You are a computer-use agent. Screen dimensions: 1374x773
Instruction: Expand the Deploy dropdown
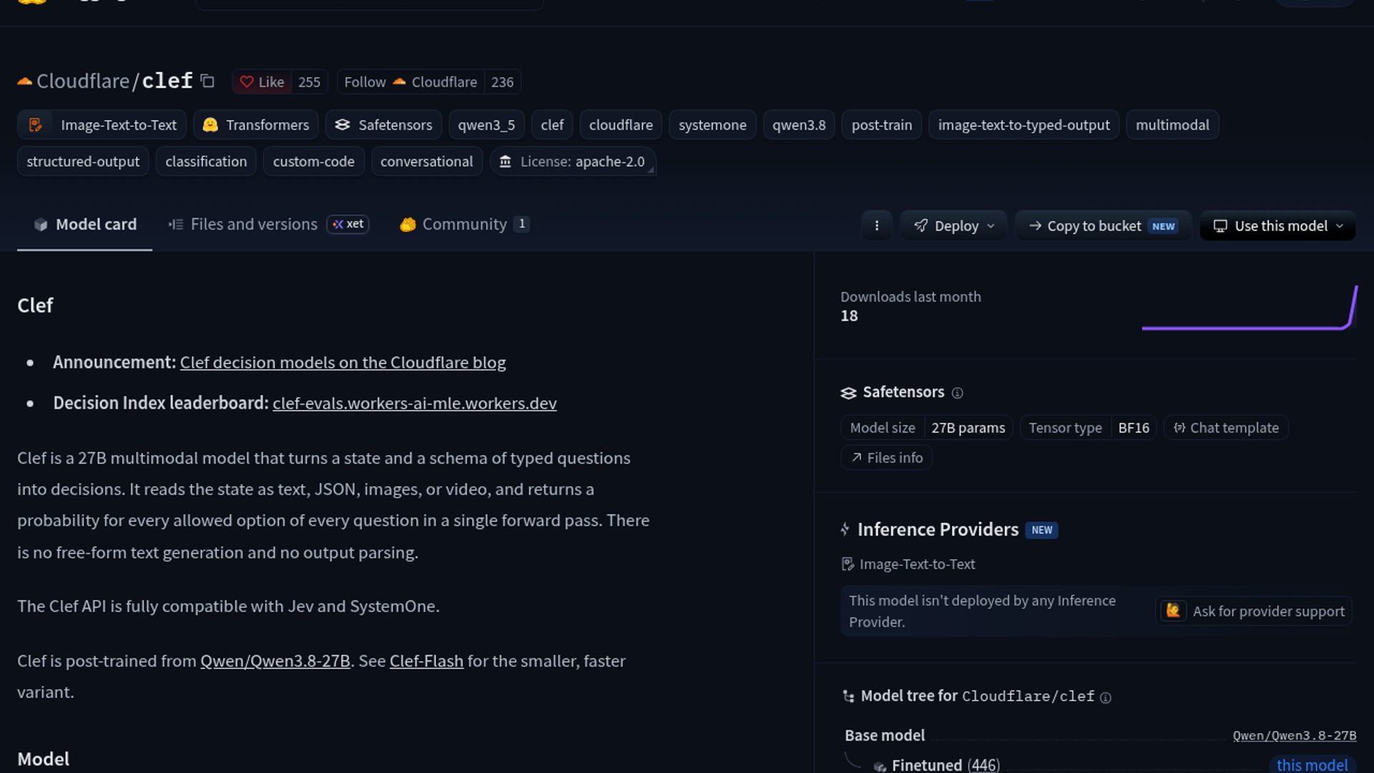click(x=953, y=225)
